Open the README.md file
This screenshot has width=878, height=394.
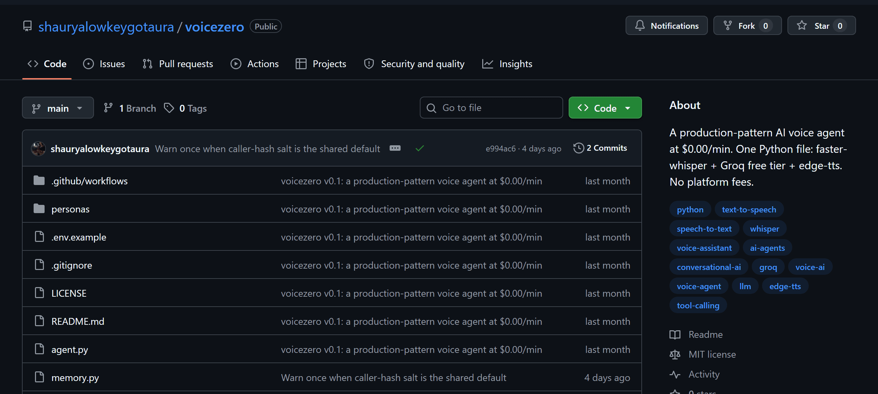tap(78, 321)
